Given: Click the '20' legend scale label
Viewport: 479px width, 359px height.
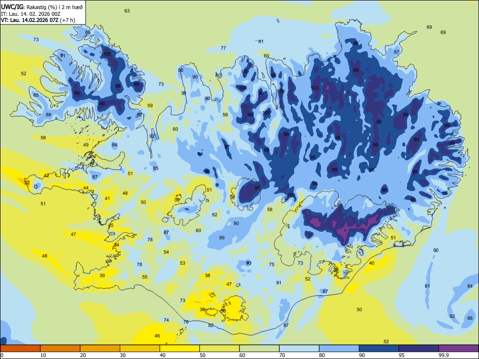Looking at the screenshot, I should click(x=83, y=355).
